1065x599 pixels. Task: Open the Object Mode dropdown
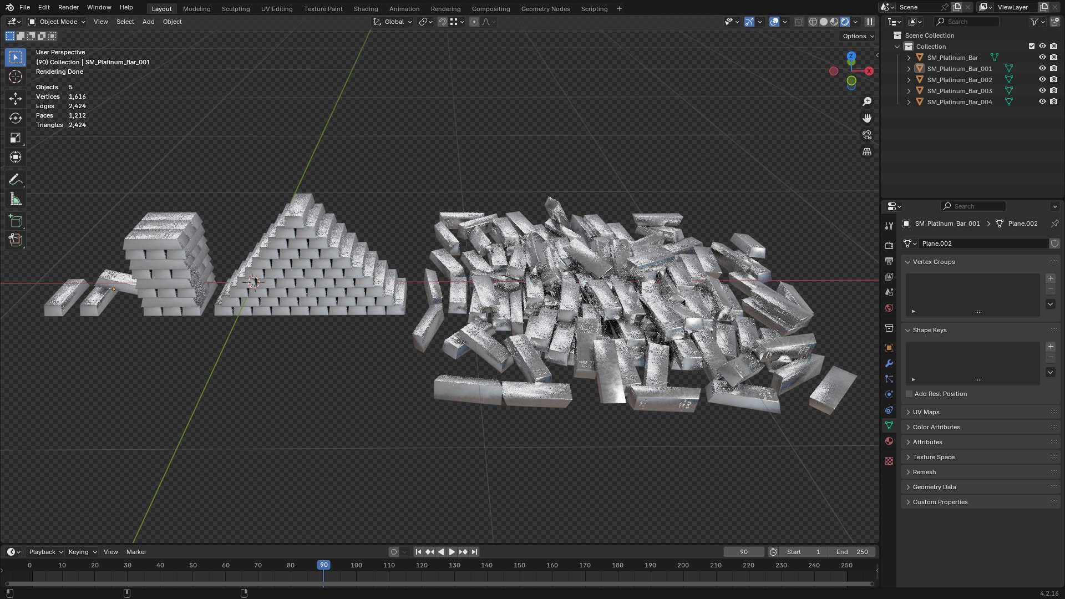[57, 22]
